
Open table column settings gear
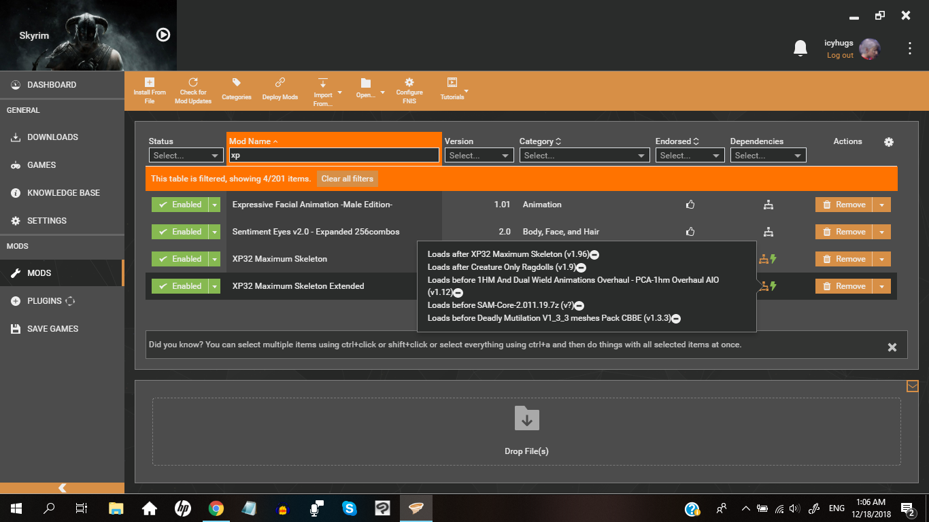(x=889, y=142)
